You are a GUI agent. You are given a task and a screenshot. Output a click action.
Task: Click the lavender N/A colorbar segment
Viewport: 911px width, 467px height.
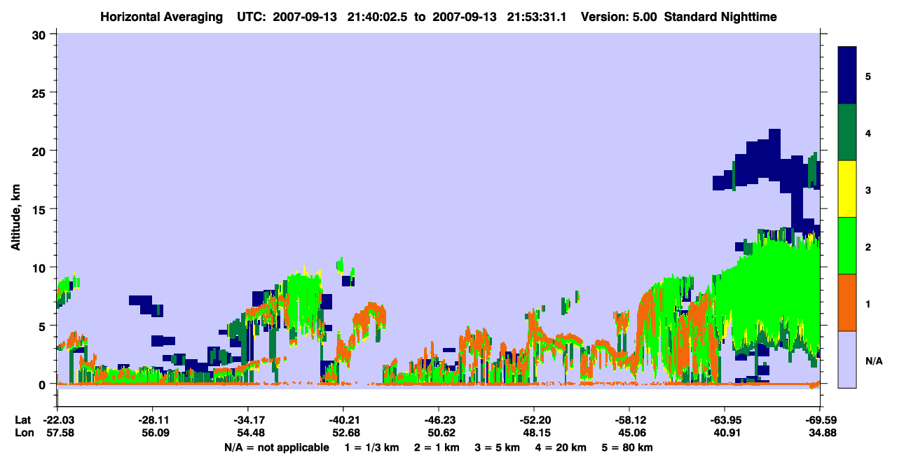coord(847,359)
